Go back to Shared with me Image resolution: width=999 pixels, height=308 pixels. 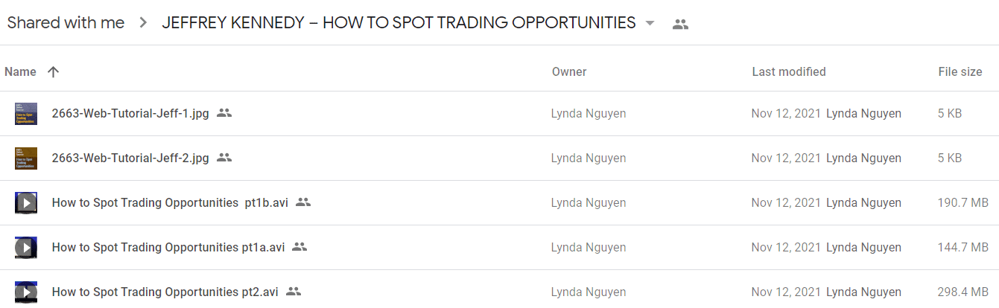coord(66,22)
